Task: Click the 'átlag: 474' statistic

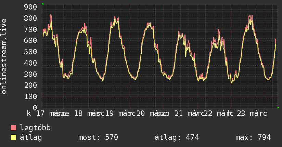Action: tap(177, 137)
